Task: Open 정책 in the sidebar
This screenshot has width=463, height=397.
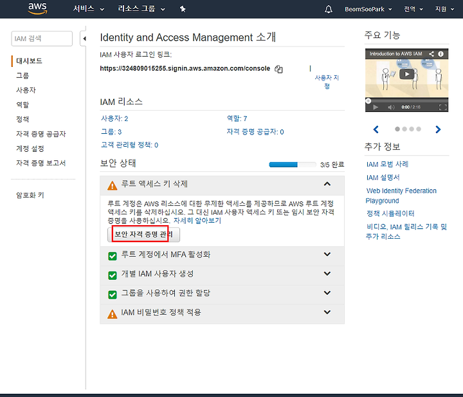Action: [x=23, y=119]
